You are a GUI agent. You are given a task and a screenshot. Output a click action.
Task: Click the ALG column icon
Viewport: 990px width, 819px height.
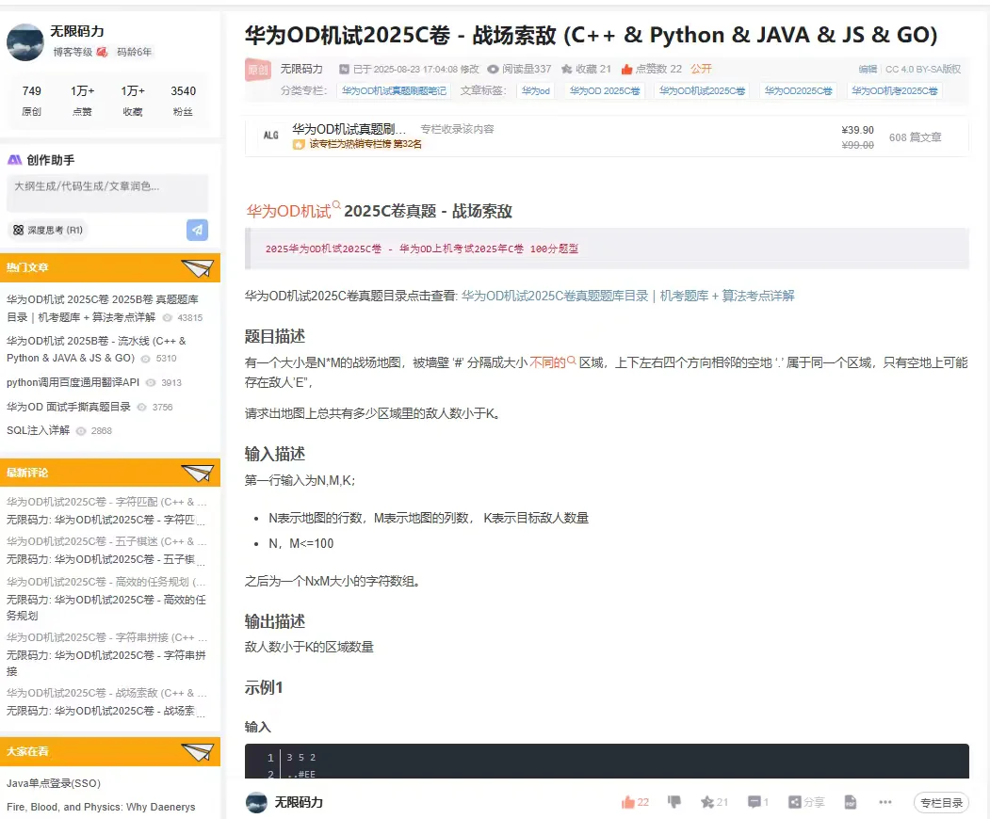(x=271, y=136)
